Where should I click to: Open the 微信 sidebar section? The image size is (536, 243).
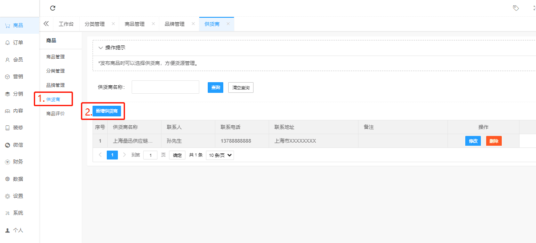coord(18,145)
